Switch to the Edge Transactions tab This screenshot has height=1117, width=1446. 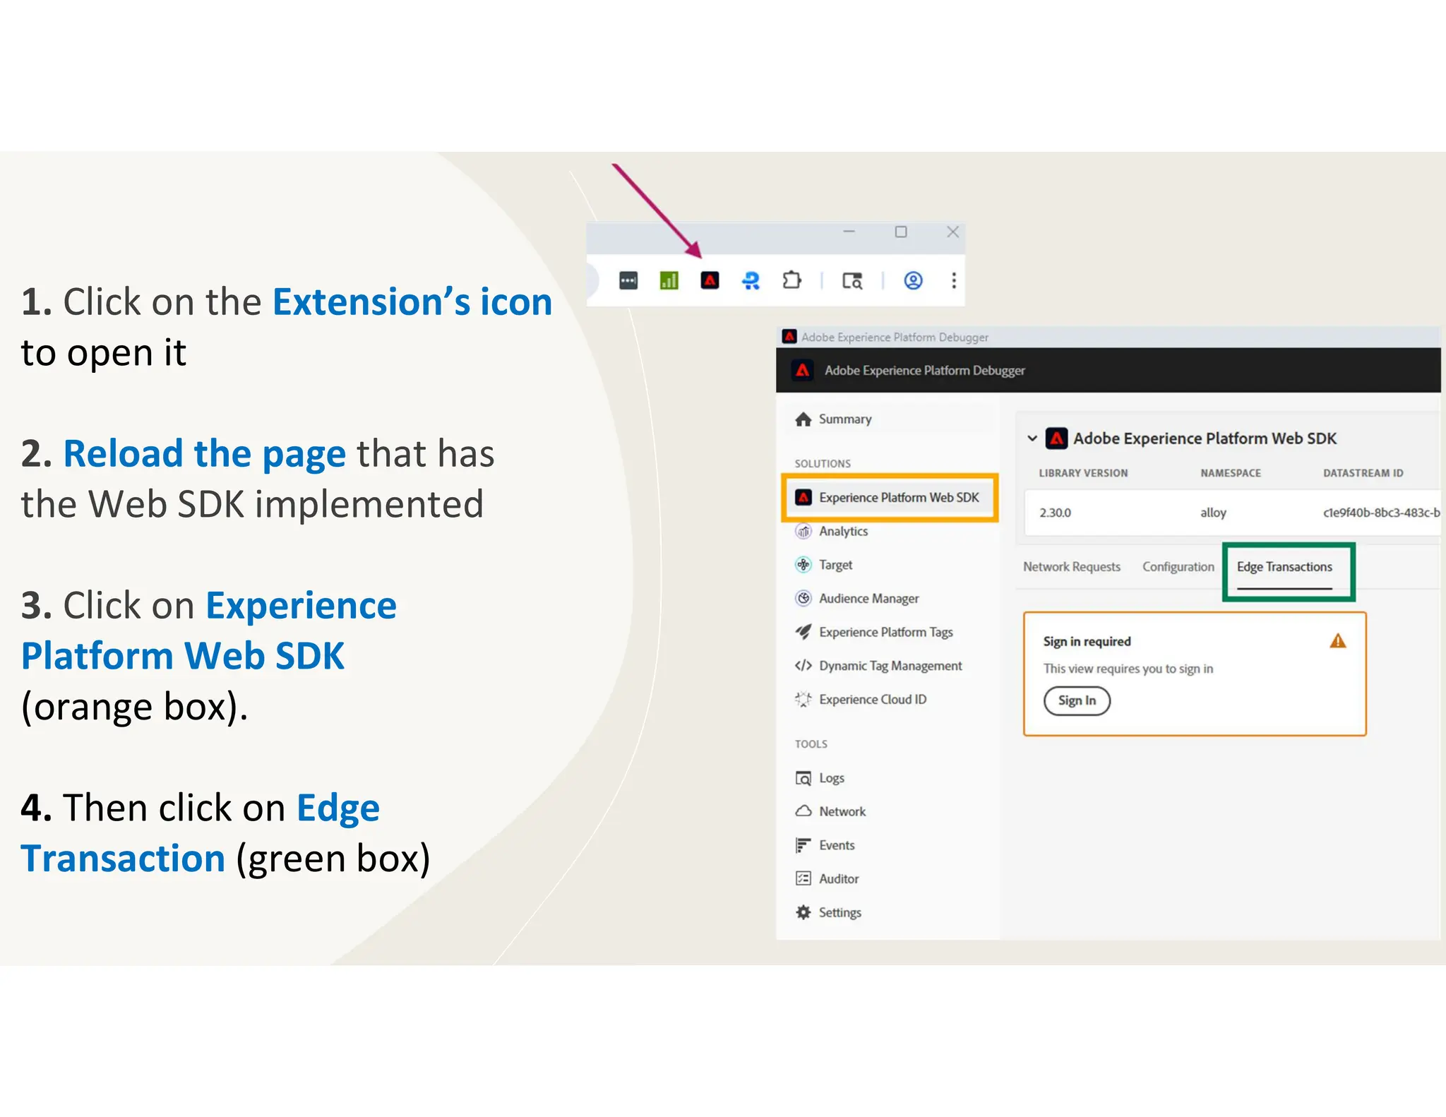coord(1284,567)
